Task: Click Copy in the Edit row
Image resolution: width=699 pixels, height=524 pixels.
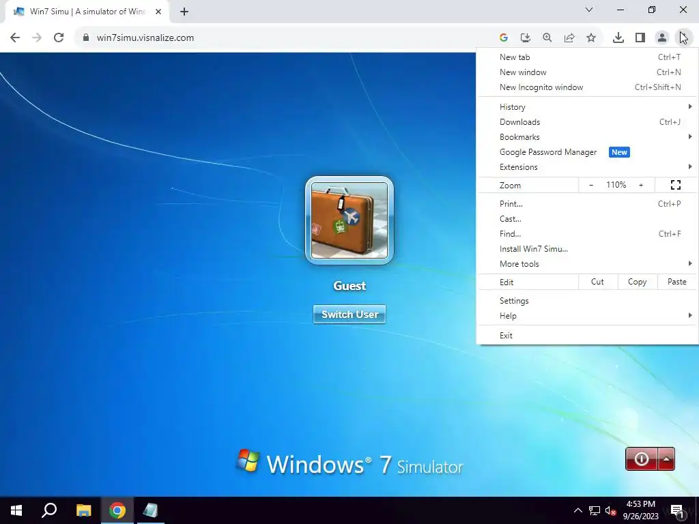Action: click(638, 282)
